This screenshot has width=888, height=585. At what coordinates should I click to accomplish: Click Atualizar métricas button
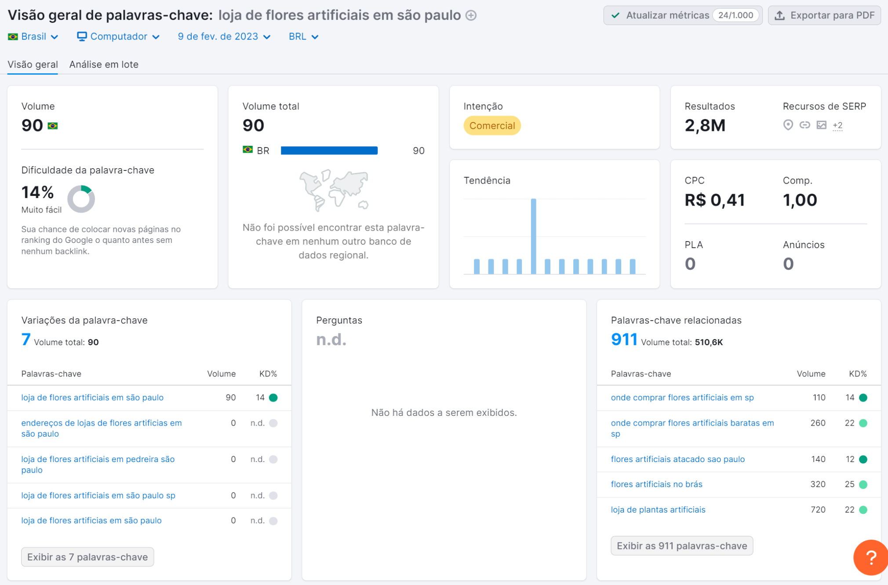click(682, 15)
